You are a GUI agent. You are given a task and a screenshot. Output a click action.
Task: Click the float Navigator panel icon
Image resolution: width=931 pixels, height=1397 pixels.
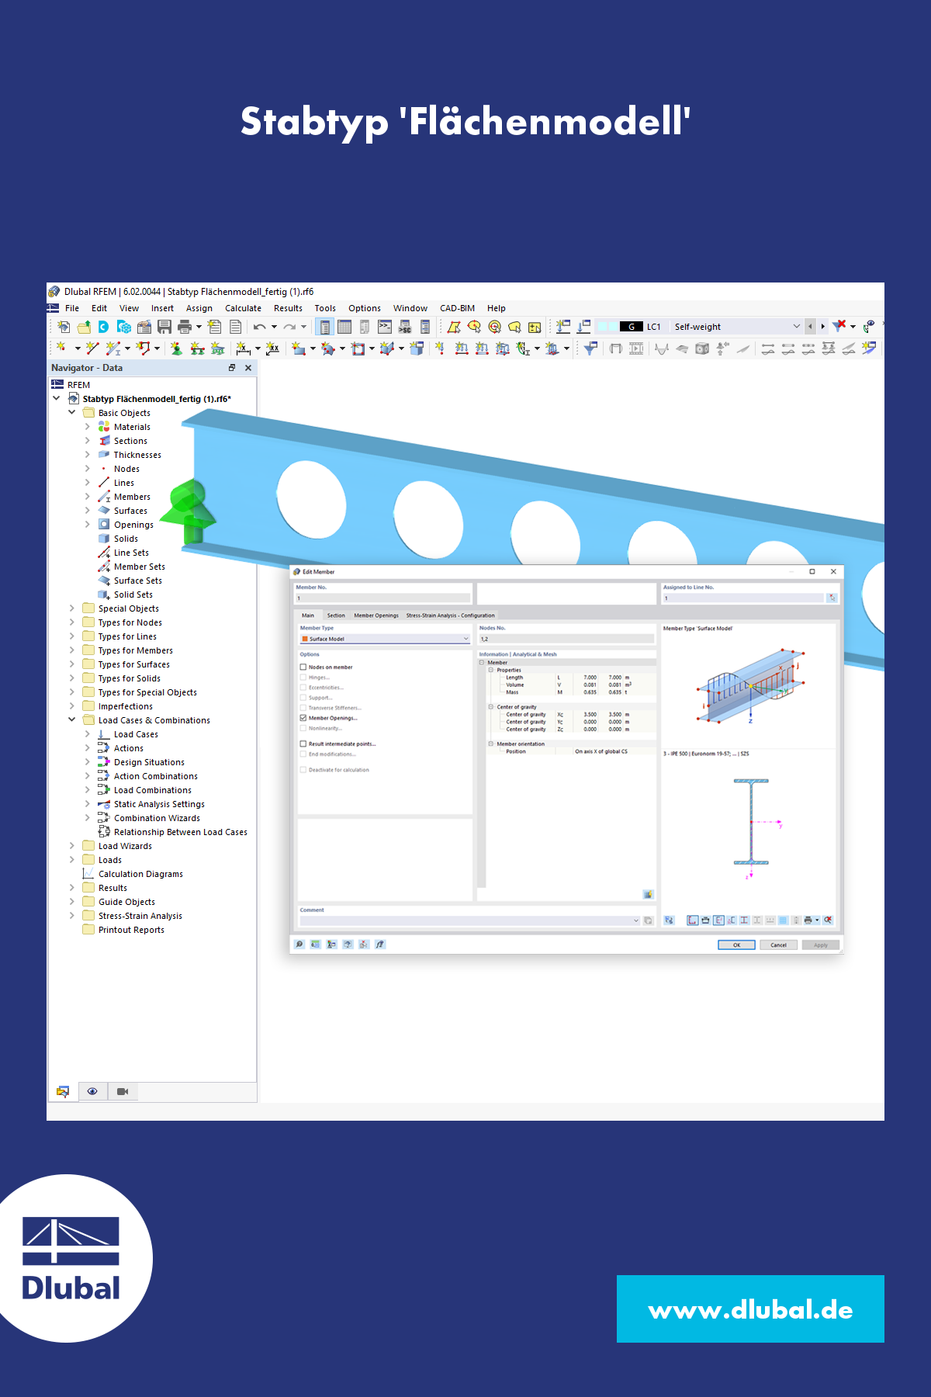click(231, 368)
